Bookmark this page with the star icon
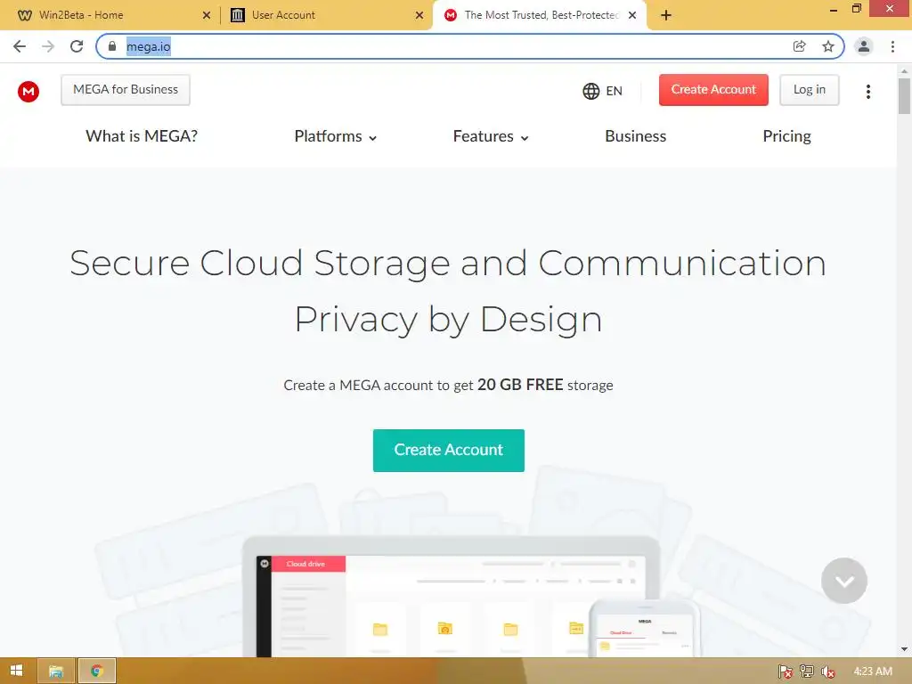Image resolution: width=912 pixels, height=684 pixels. tap(828, 46)
